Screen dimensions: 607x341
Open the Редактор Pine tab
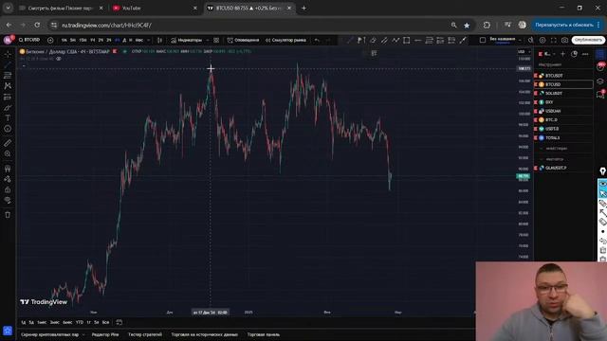(105, 334)
